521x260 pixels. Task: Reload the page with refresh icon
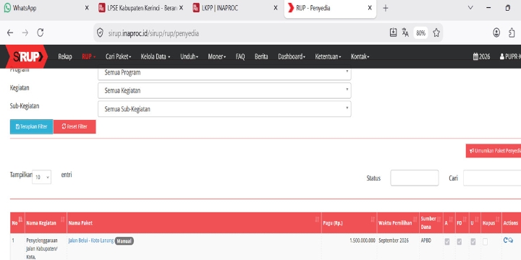coord(41,32)
